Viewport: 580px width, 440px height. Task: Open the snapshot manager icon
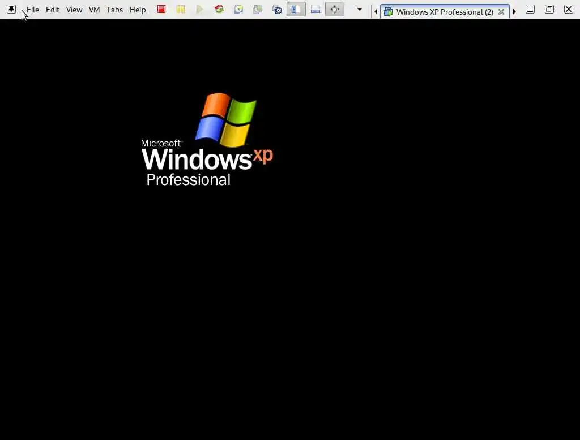click(x=277, y=9)
